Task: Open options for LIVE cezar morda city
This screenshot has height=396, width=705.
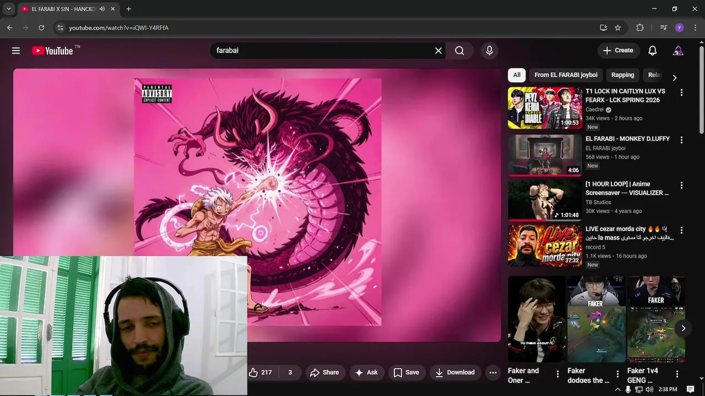Action: (x=681, y=230)
